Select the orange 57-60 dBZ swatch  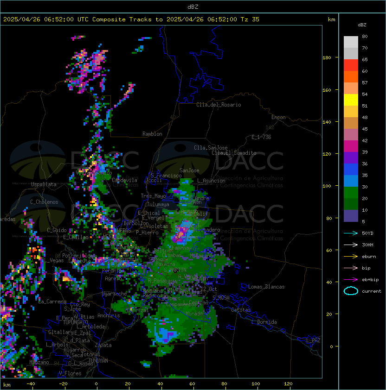tap(351, 77)
